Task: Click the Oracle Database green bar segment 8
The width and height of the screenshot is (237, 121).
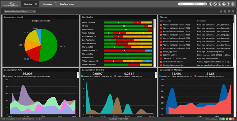Action: [x=119, y=23]
